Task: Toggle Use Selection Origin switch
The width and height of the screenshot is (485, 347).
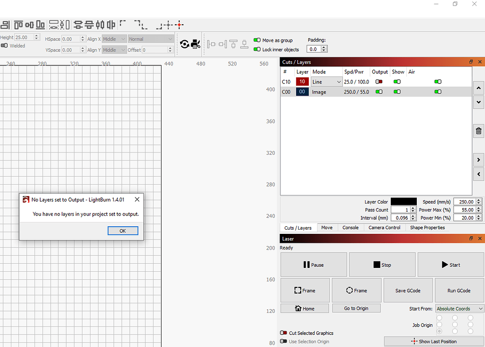Action: [283, 341]
